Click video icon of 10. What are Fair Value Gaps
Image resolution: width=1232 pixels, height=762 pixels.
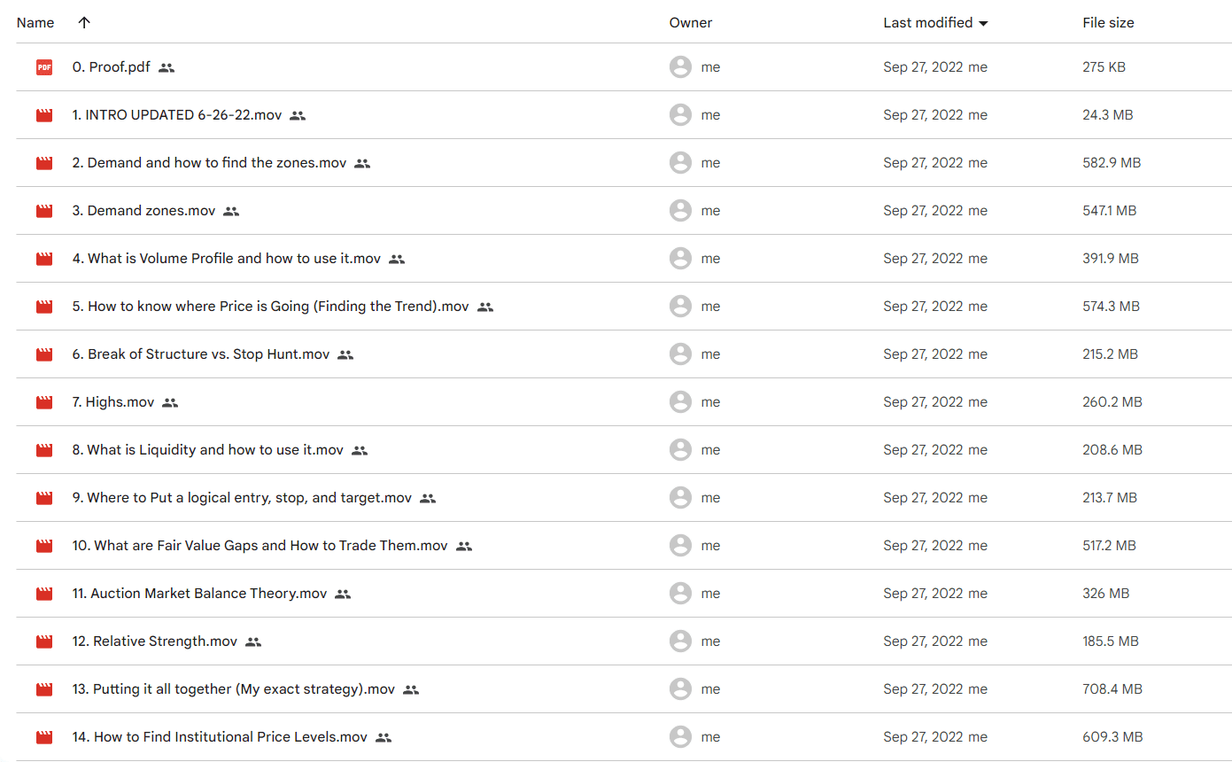point(44,546)
